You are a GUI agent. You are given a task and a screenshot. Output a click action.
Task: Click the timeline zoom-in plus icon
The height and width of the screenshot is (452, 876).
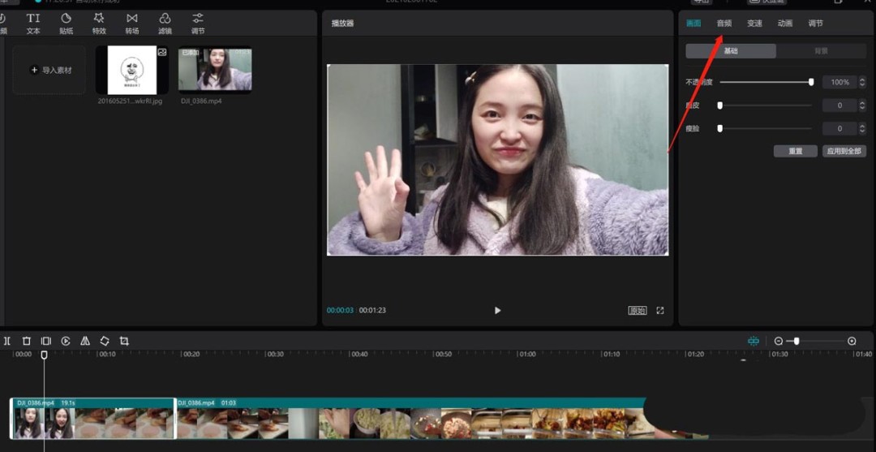[x=852, y=341]
